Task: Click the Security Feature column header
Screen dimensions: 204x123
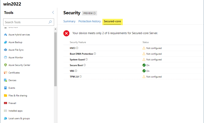Action: 78,42
